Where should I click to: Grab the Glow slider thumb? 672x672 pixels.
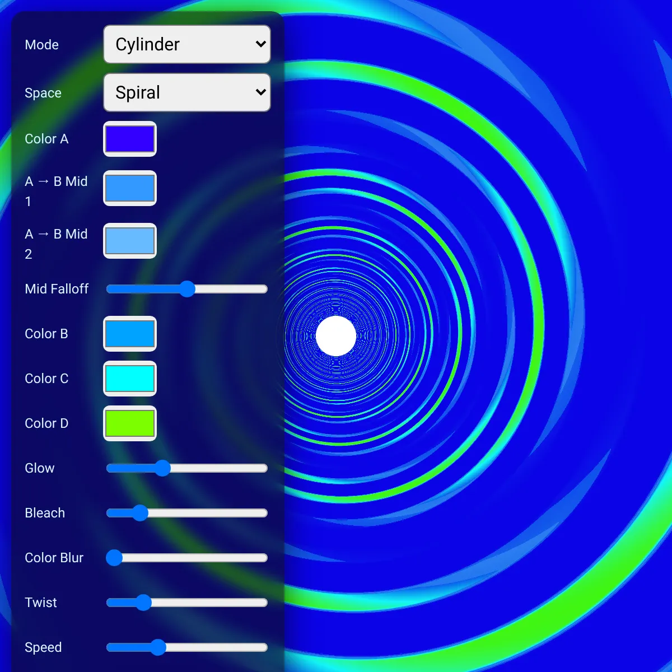point(162,468)
